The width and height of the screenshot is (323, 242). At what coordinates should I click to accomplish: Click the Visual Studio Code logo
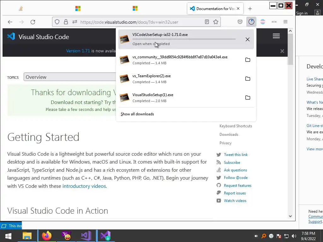pos(38,37)
